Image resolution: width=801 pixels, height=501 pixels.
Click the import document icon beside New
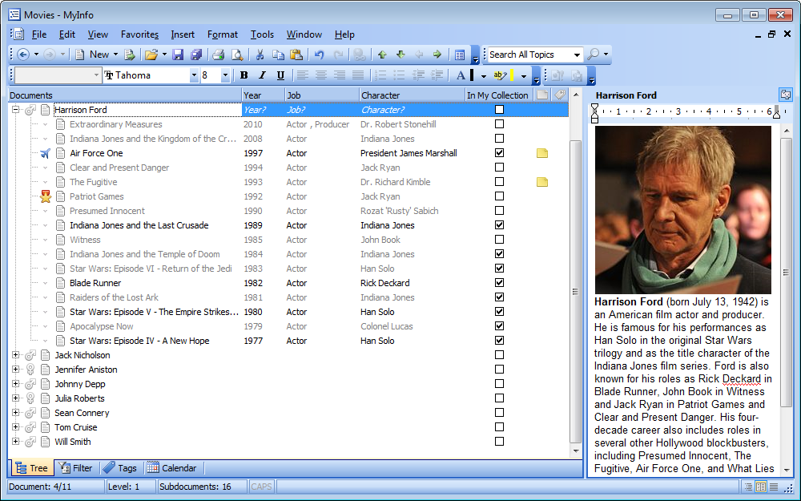pyautogui.click(x=130, y=55)
